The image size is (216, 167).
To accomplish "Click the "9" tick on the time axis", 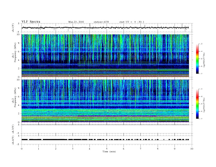I will tap(175, 149).
